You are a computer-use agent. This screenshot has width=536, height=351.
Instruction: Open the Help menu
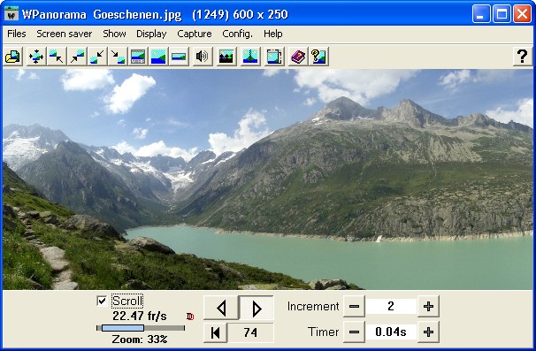coord(273,34)
